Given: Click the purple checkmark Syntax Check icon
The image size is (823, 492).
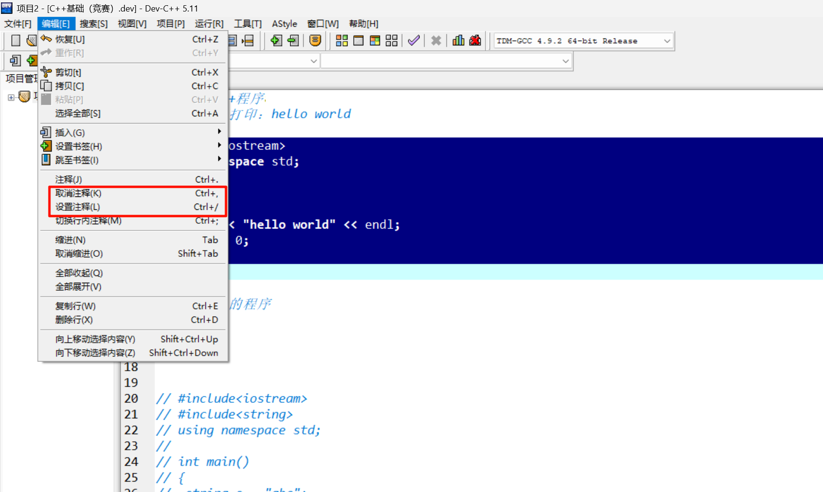Looking at the screenshot, I should click(x=414, y=41).
